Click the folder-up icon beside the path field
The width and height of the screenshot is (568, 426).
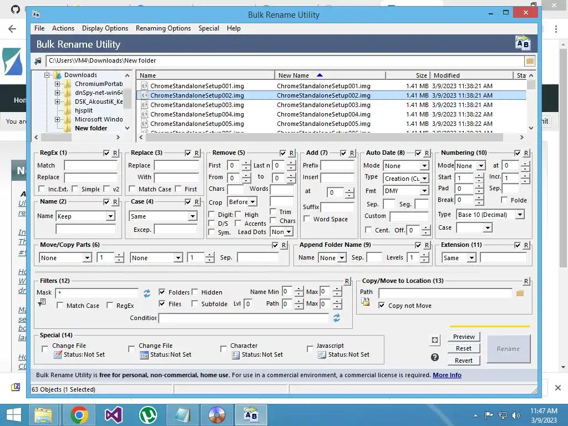[x=38, y=61]
